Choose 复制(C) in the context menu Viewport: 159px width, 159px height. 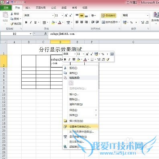[81, 73]
